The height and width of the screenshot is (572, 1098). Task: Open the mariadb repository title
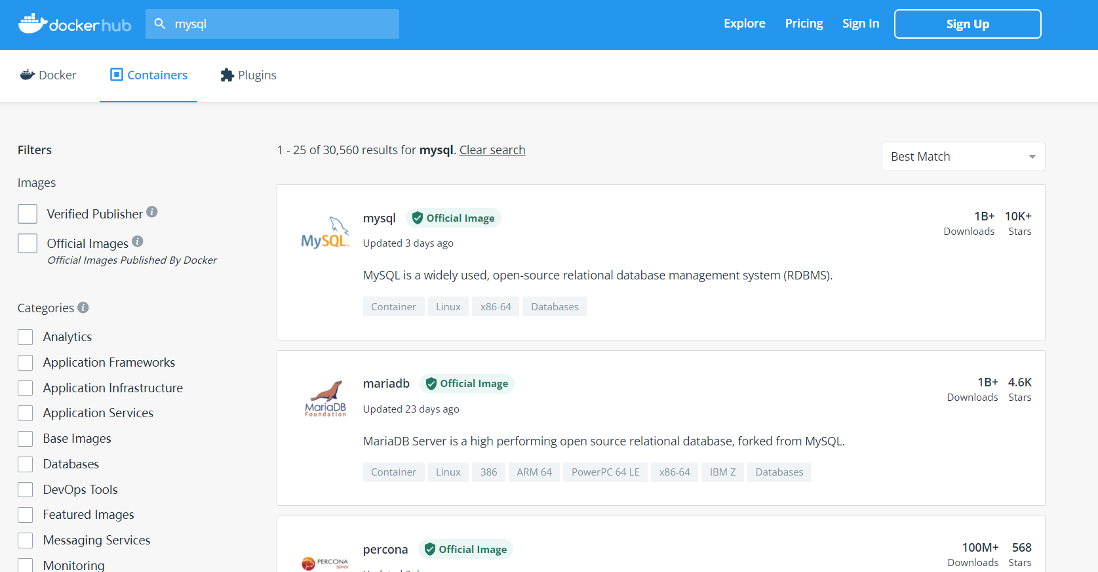[386, 384]
